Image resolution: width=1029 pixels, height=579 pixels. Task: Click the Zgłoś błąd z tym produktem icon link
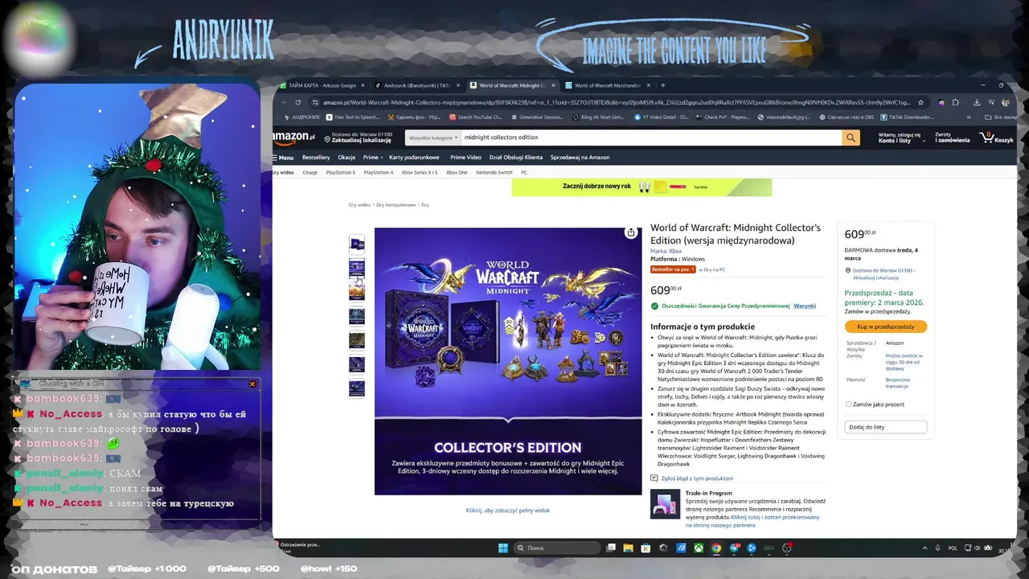pyautogui.click(x=654, y=478)
